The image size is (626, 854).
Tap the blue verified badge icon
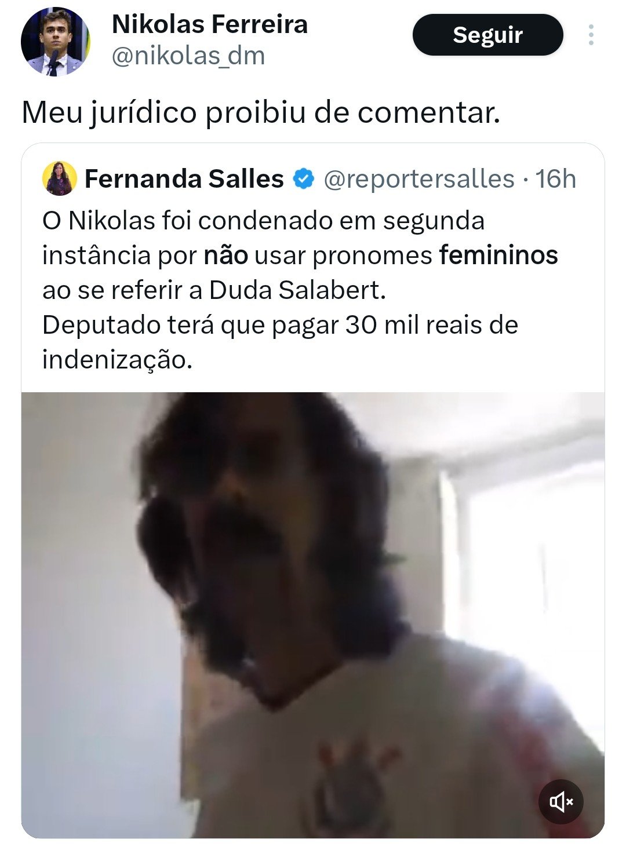(303, 178)
